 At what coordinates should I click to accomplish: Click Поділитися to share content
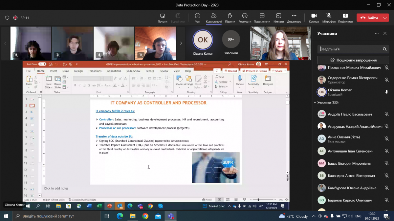(x=345, y=18)
